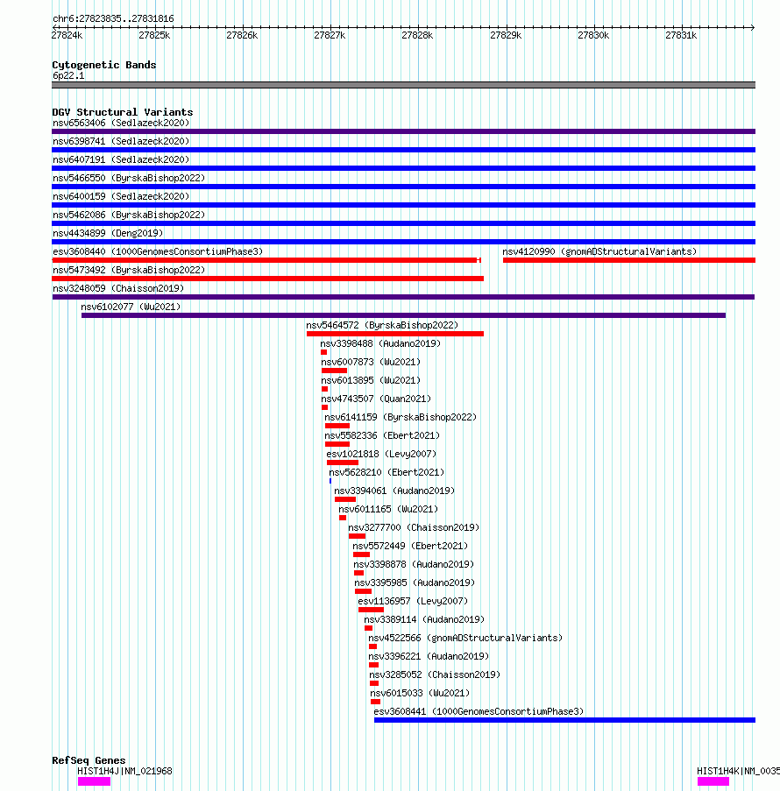Image resolution: width=780 pixels, height=791 pixels.
Task: Click the red bar under nsv5473492
Action: (x=268, y=279)
